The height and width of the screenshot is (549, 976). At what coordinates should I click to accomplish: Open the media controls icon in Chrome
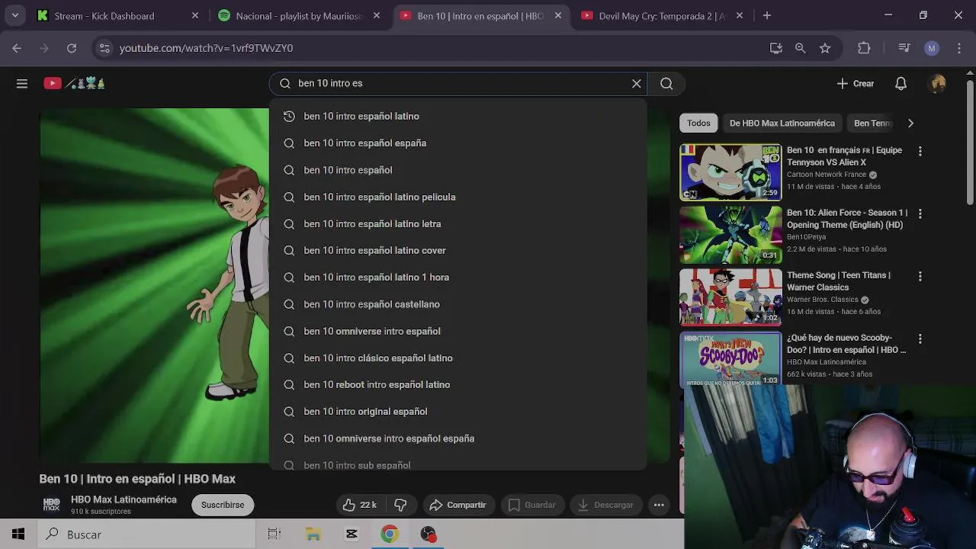pyautogui.click(x=904, y=48)
